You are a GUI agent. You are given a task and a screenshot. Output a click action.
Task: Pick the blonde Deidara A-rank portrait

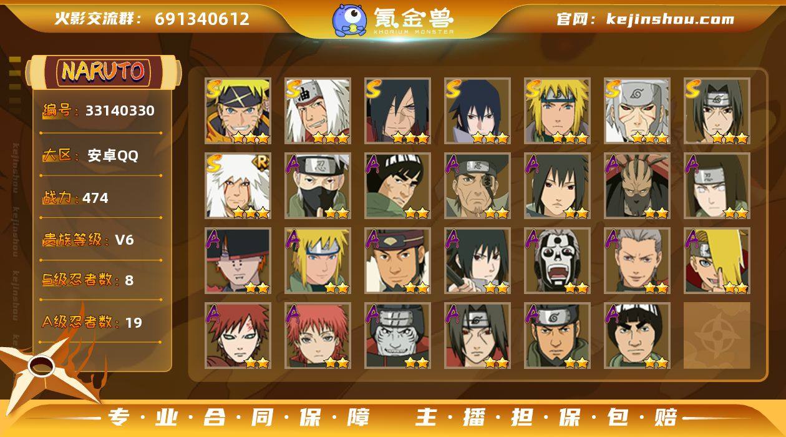[x=717, y=261]
